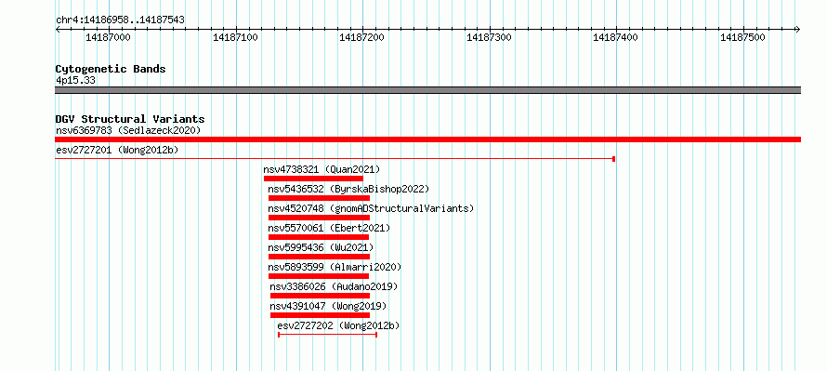The image size is (827, 371).
Task: Select the red bar under nsv3386026
Action: (x=321, y=296)
